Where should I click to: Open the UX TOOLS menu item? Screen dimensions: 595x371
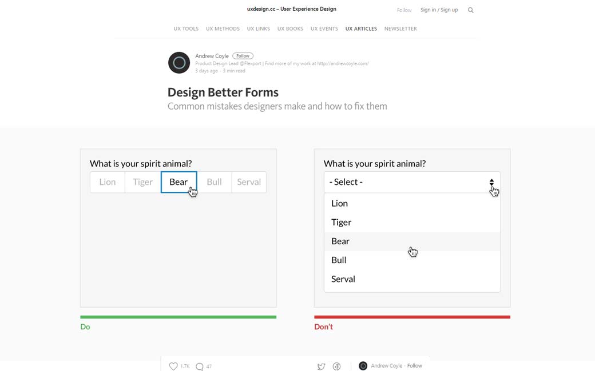186,29
